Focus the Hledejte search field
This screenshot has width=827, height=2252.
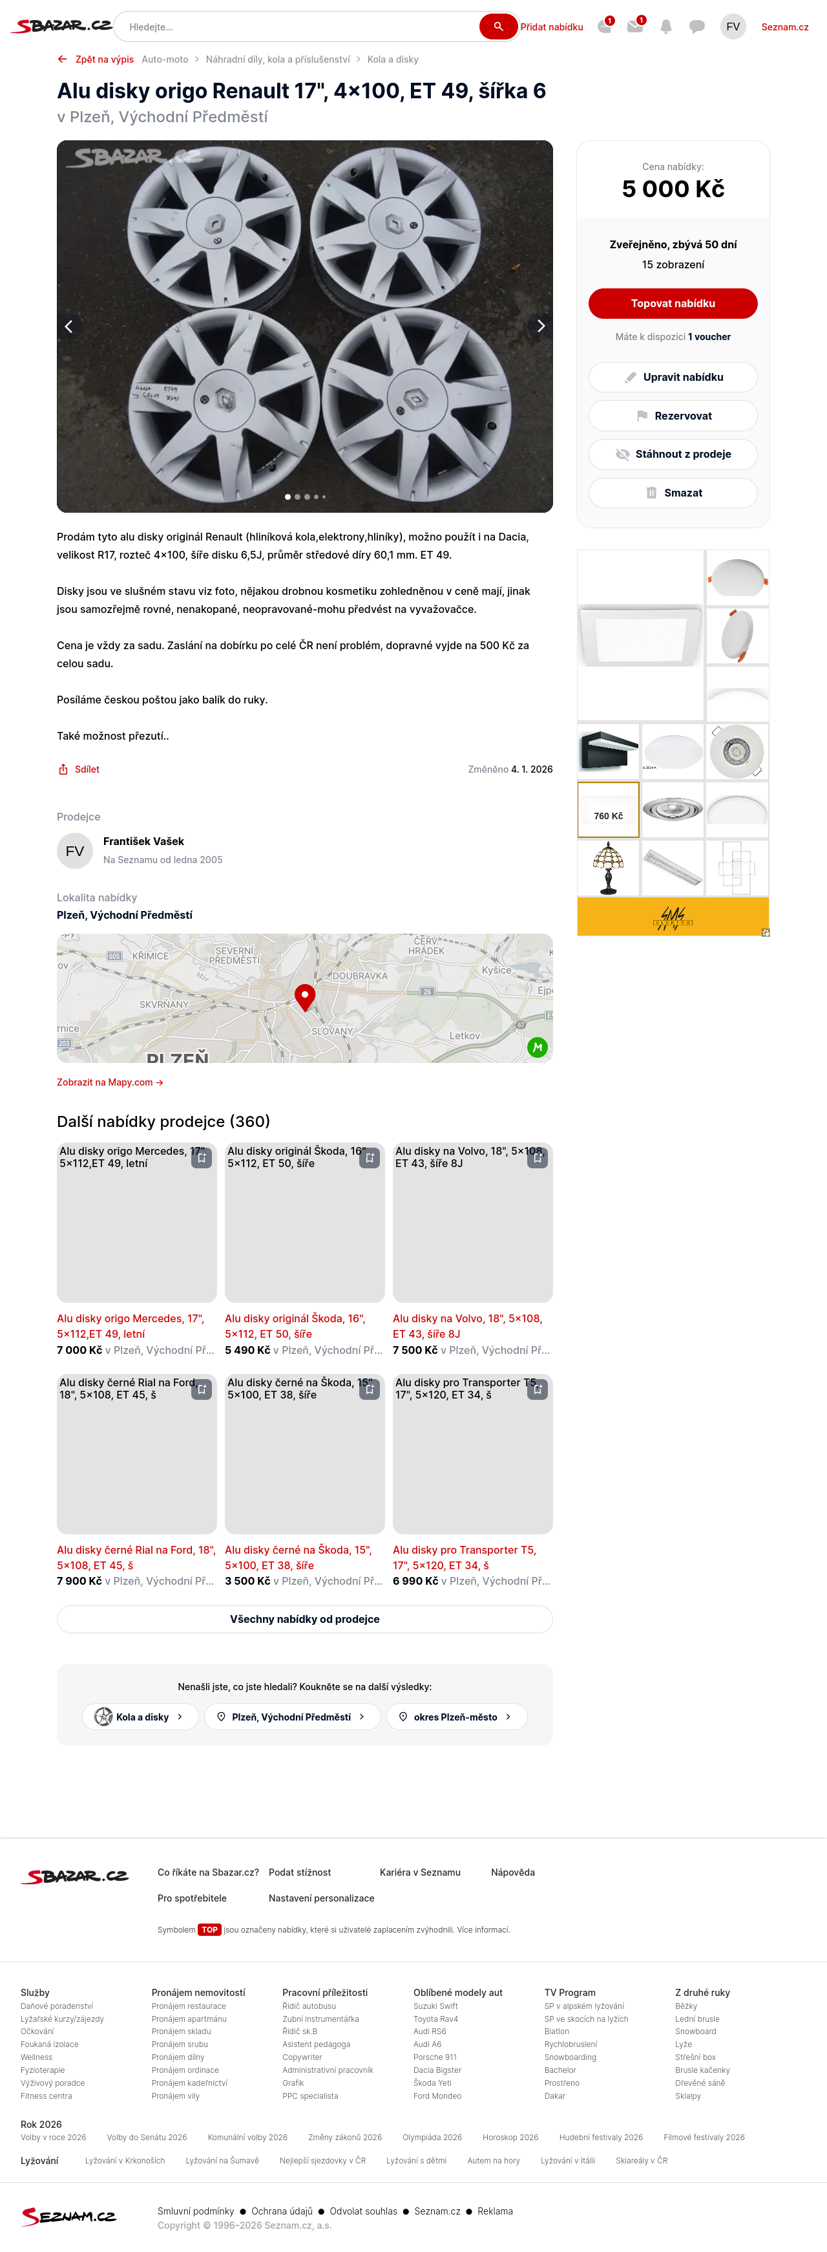297,27
